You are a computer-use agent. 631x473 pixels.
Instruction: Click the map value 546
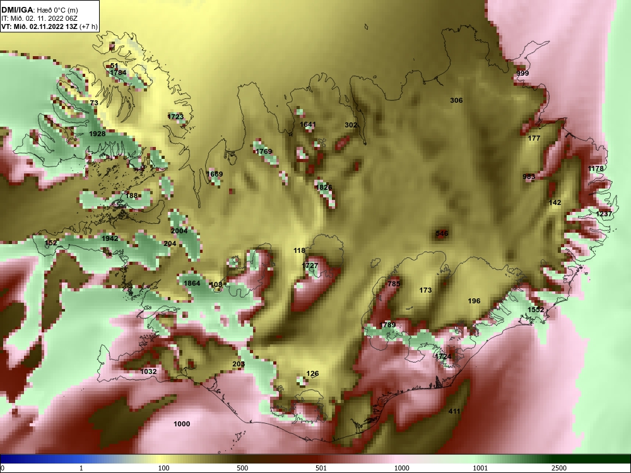coord(442,233)
